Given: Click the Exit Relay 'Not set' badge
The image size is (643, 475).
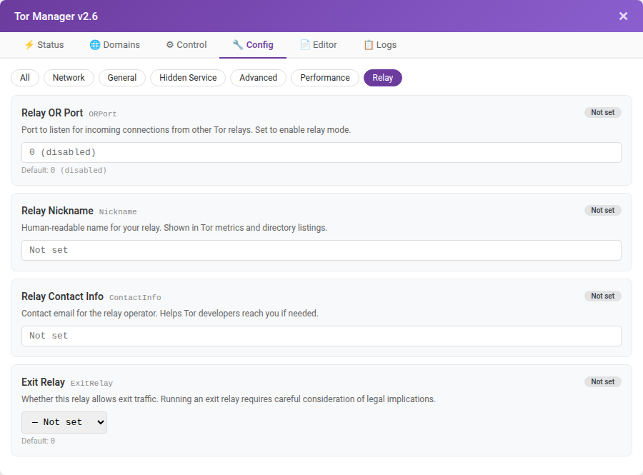Looking at the screenshot, I should click(603, 381).
